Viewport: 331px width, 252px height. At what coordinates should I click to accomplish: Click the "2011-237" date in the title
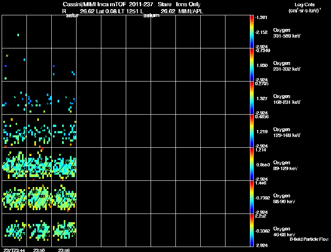pyautogui.click(x=141, y=4)
